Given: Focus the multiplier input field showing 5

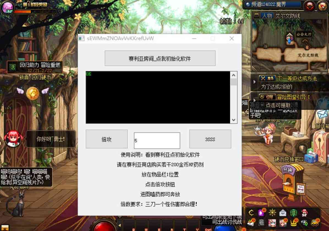Looking at the screenshot, I should pyautogui.click(x=157, y=140).
